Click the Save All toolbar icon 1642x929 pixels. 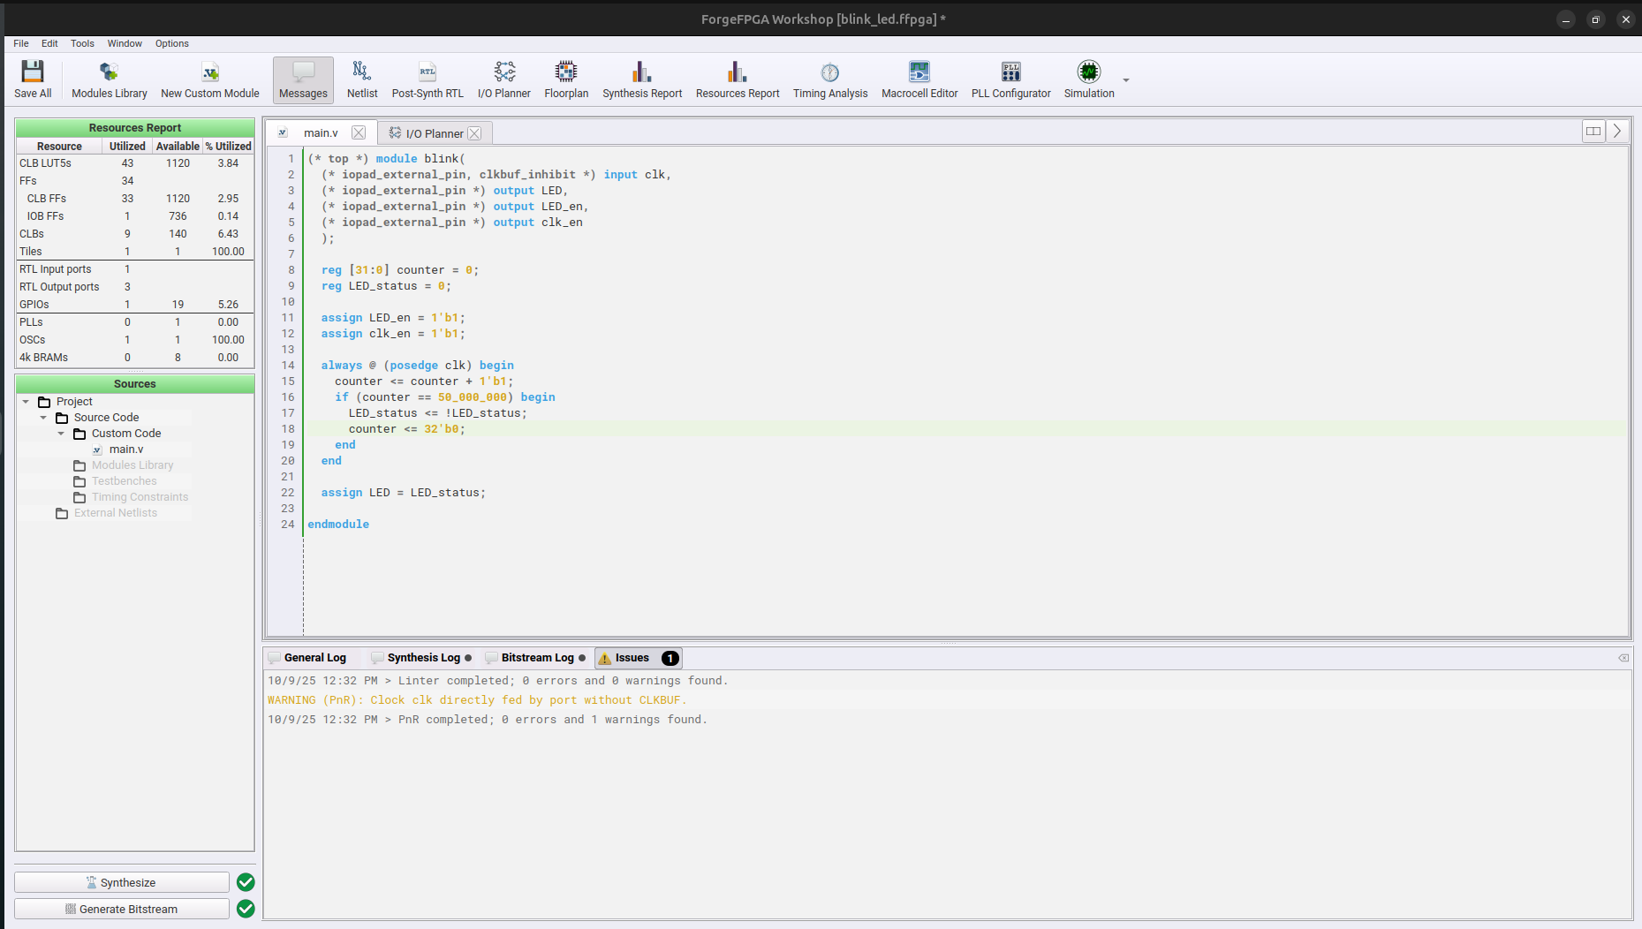point(33,79)
